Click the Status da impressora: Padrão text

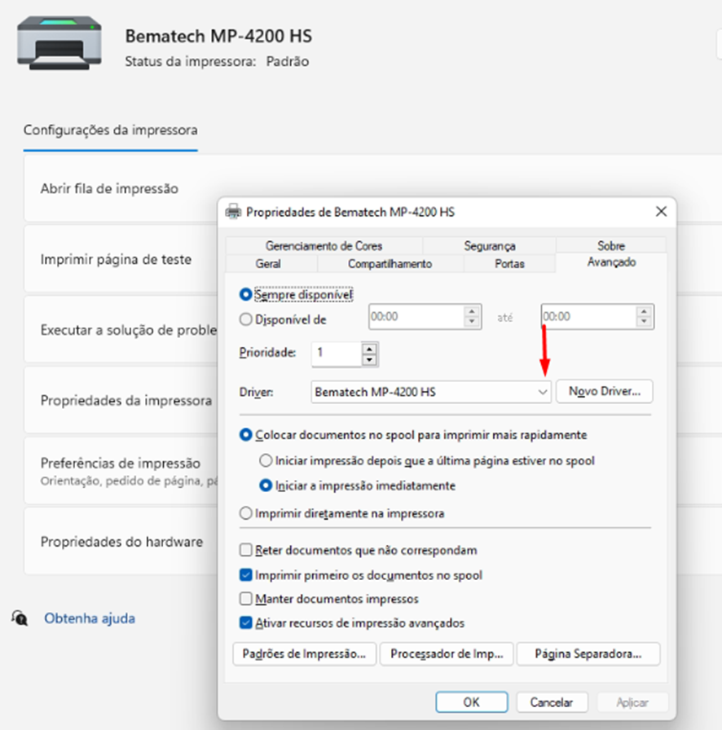point(217,61)
